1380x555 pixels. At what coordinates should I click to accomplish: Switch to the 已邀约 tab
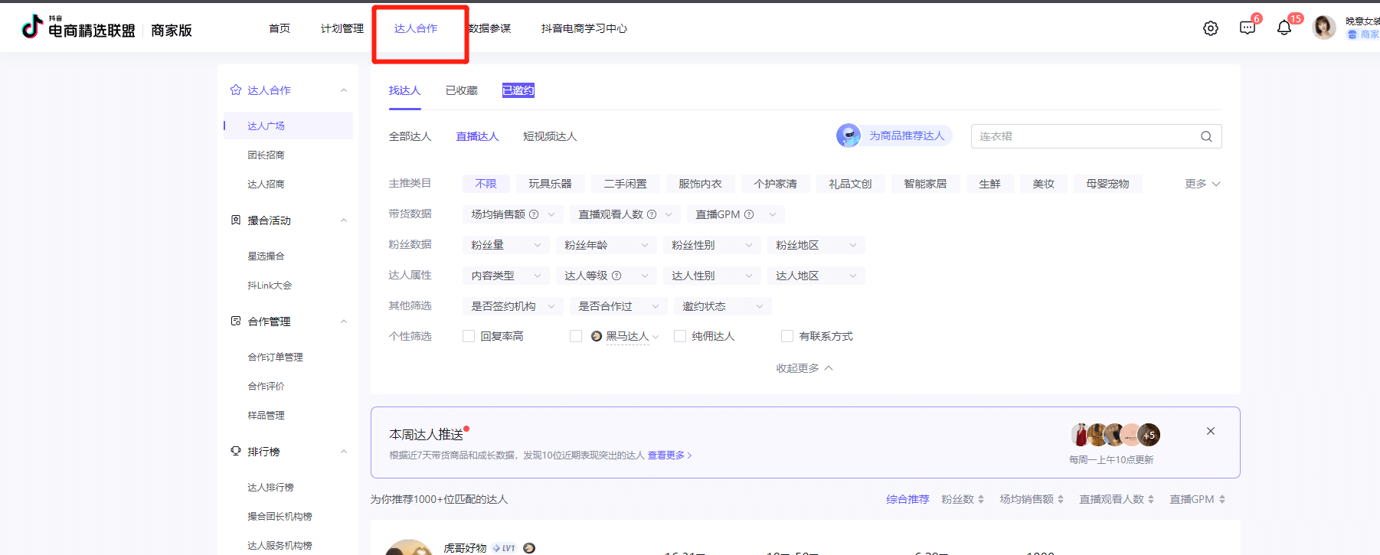click(518, 90)
